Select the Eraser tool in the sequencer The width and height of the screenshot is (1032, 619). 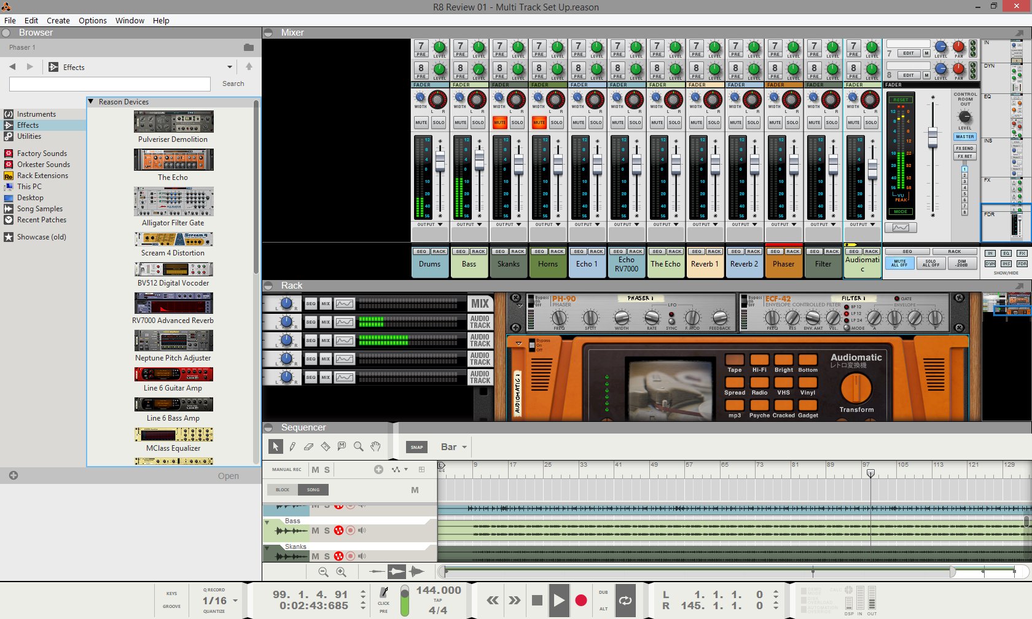point(309,446)
